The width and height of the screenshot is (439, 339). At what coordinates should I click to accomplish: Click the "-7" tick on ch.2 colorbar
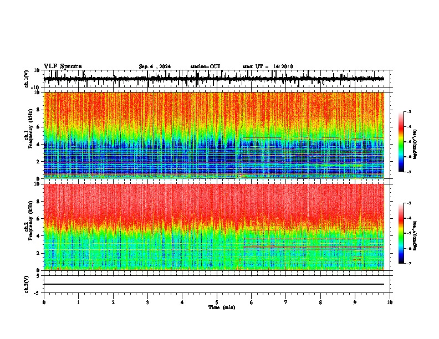[x=409, y=263]
